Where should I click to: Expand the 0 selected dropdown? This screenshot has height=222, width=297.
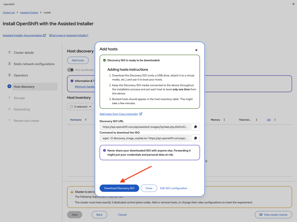pyautogui.click(x=90, y=107)
